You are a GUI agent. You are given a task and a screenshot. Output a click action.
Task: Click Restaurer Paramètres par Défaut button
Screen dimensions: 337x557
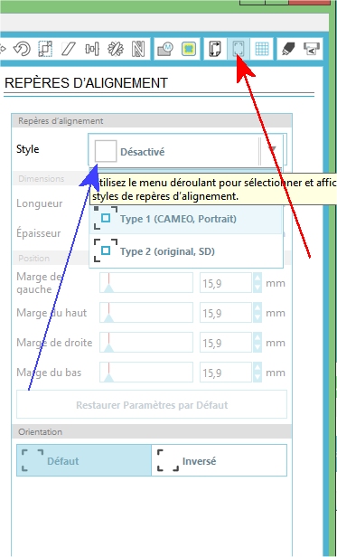click(x=152, y=404)
